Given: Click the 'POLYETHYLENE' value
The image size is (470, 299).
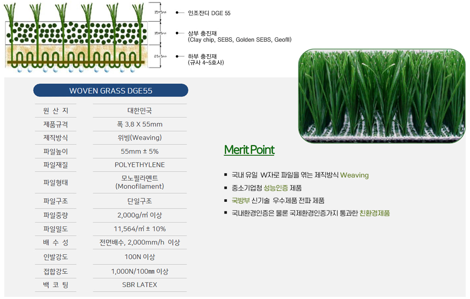Looking at the screenshot, I should tap(140, 165).
